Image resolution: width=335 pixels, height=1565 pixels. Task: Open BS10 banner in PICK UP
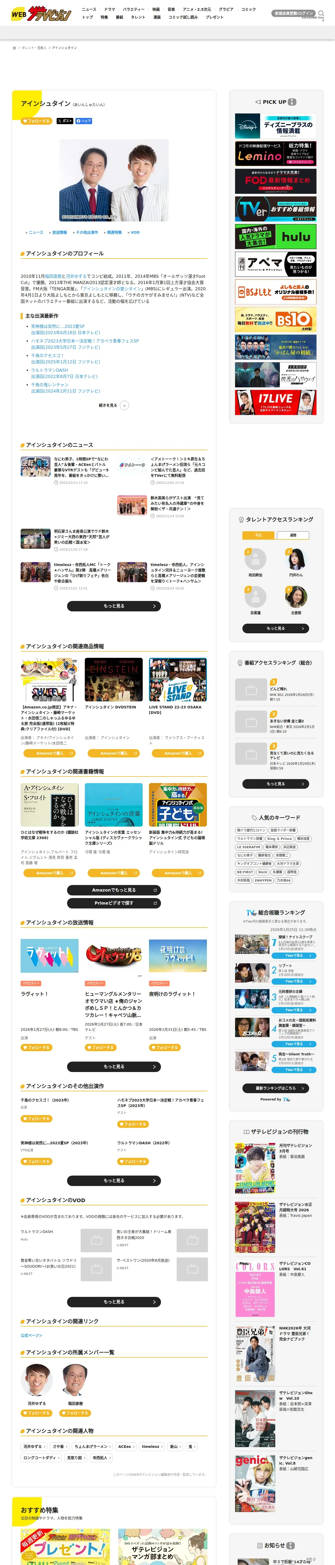pyautogui.click(x=276, y=319)
